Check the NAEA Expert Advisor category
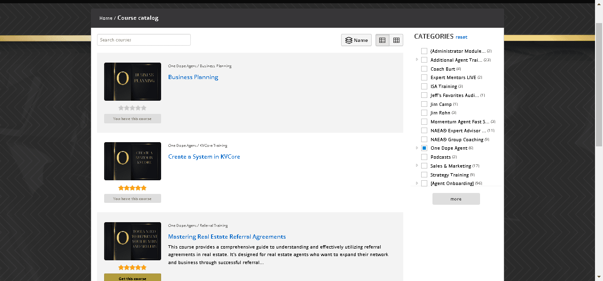 click(424, 131)
